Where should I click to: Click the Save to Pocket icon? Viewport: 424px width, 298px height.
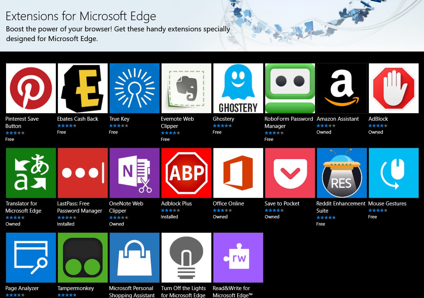tap(290, 173)
